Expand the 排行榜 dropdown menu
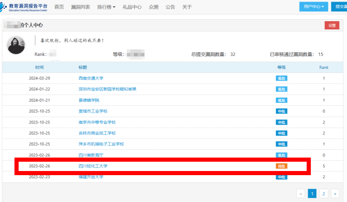Image resolution: width=347 pixels, height=202 pixels. coord(106,7)
